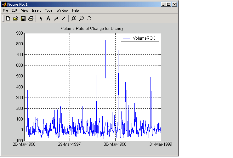Open the Tools menu
This screenshot has width=233, height=158.
click(49, 10)
